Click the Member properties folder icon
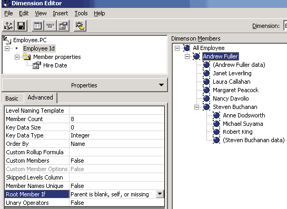This screenshot has height=209, width=287. [27, 57]
